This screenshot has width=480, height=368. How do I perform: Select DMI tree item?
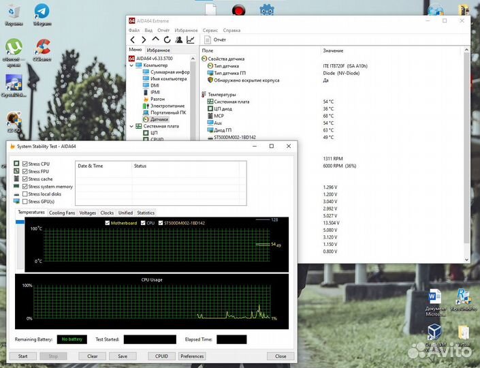point(151,85)
